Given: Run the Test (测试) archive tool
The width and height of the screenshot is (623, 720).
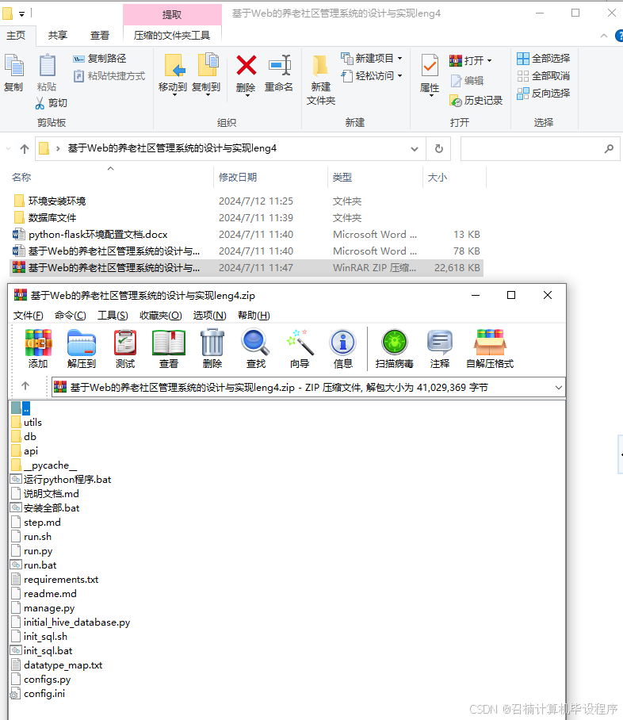Looking at the screenshot, I should coord(125,349).
